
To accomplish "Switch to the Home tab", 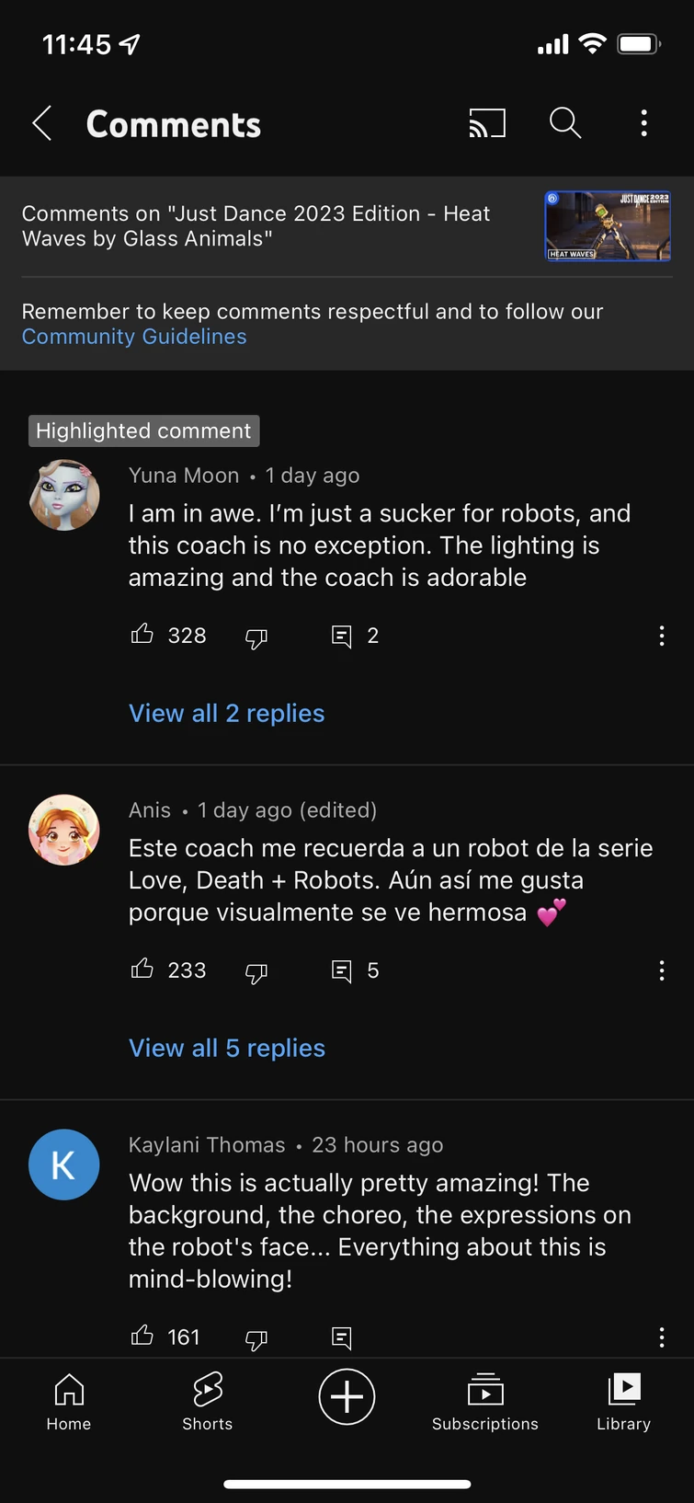I will coord(68,1389).
